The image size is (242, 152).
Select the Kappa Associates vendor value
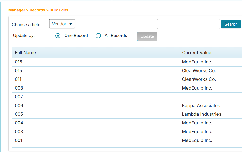[x=201, y=106]
